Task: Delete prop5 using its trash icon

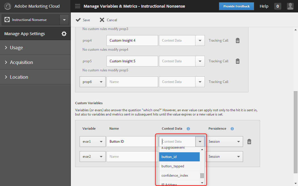Action: 238,61
